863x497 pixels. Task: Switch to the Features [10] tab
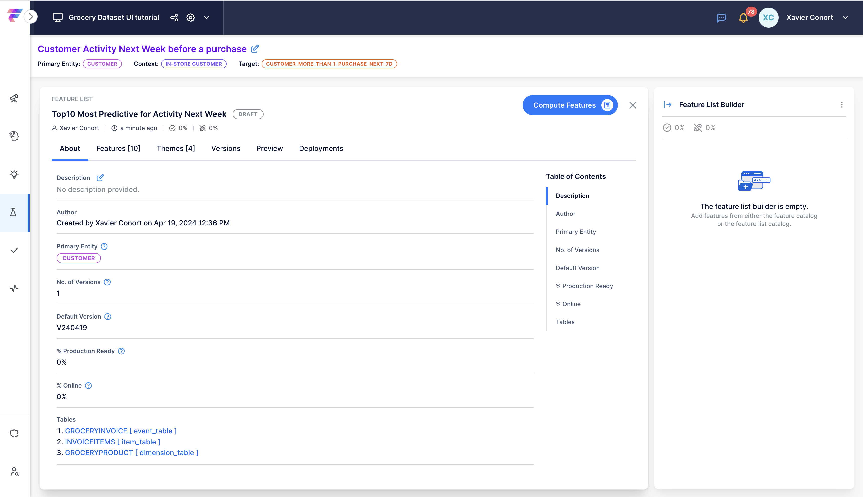click(118, 148)
